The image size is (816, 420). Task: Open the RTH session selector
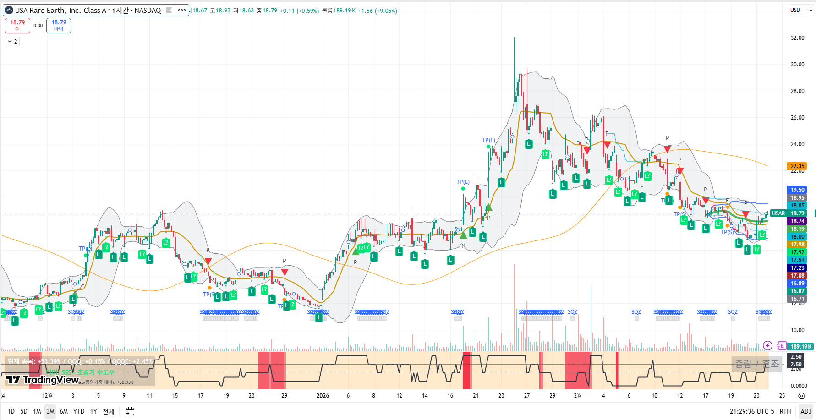(785, 411)
